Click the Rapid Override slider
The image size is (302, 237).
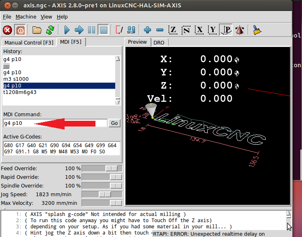pos(102,177)
